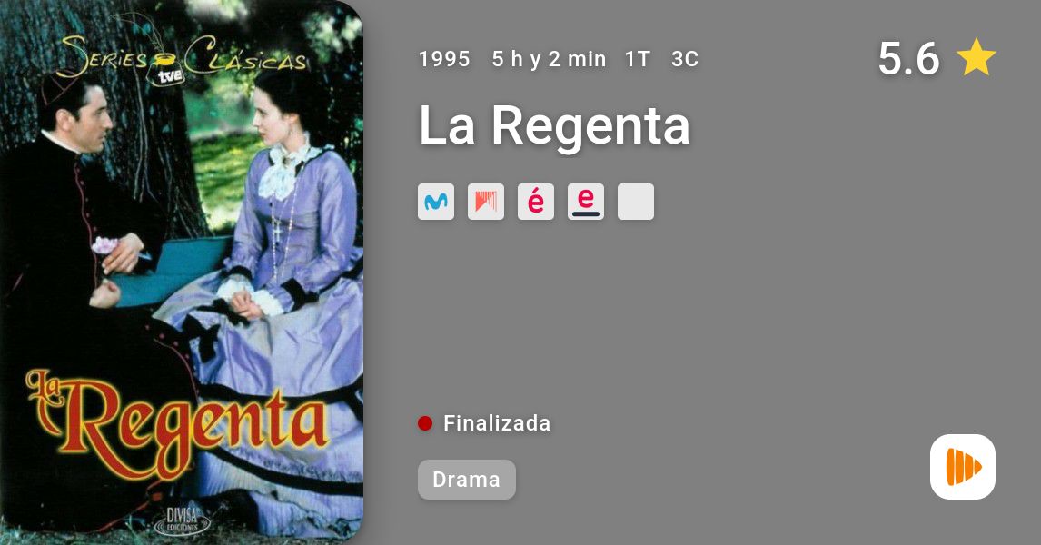Click the red status dot beside Finalizada
The image size is (1041, 545).
[425, 423]
